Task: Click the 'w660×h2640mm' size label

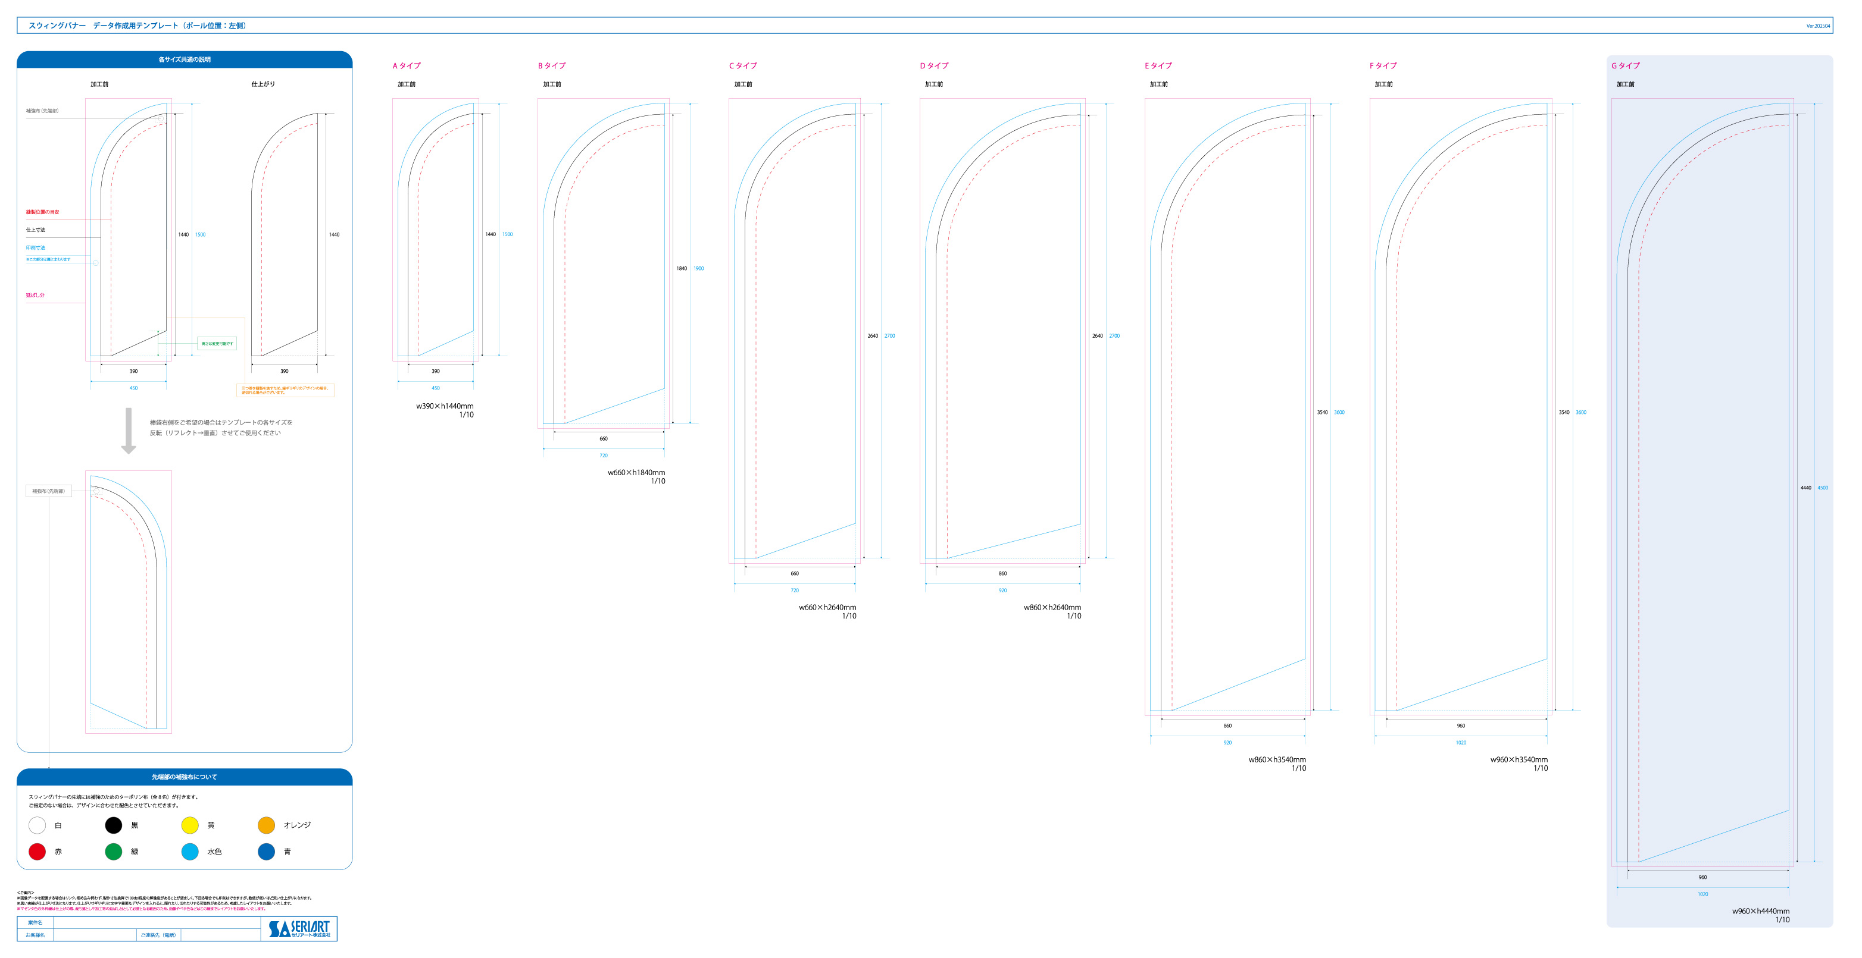Action: coord(827,608)
